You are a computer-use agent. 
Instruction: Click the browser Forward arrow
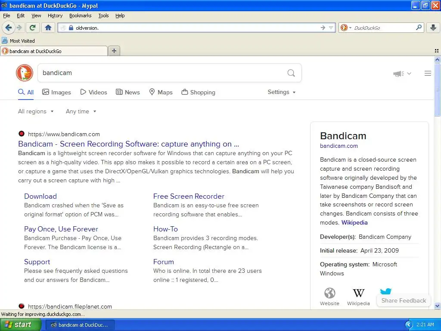(x=19, y=28)
